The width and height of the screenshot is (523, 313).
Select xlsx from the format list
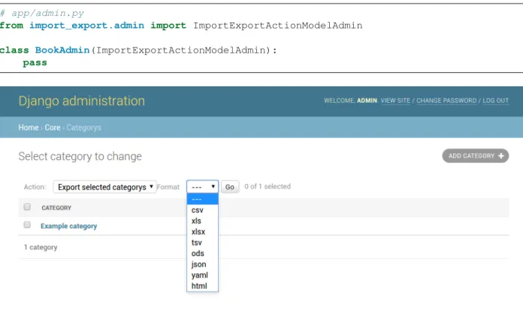(x=202, y=232)
